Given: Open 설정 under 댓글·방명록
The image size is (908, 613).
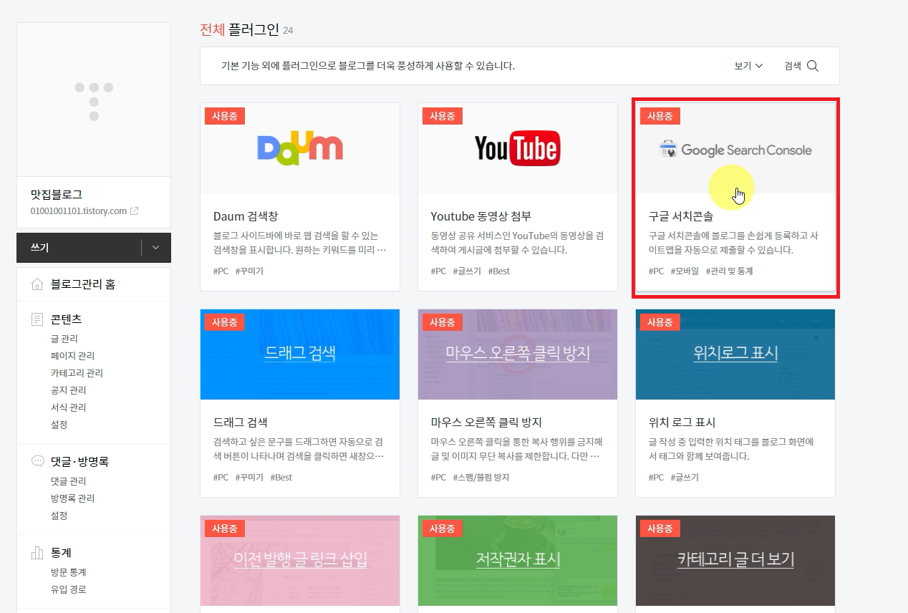Looking at the screenshot, I should pos(59,516).
